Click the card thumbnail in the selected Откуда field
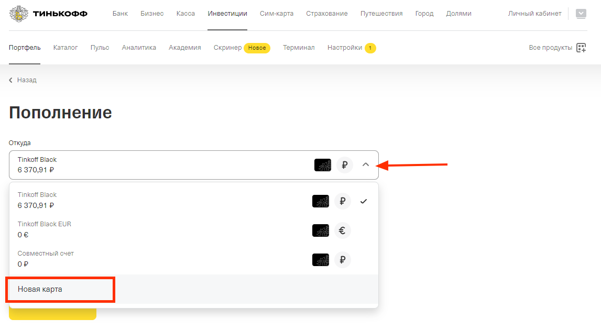 [323, 165]
